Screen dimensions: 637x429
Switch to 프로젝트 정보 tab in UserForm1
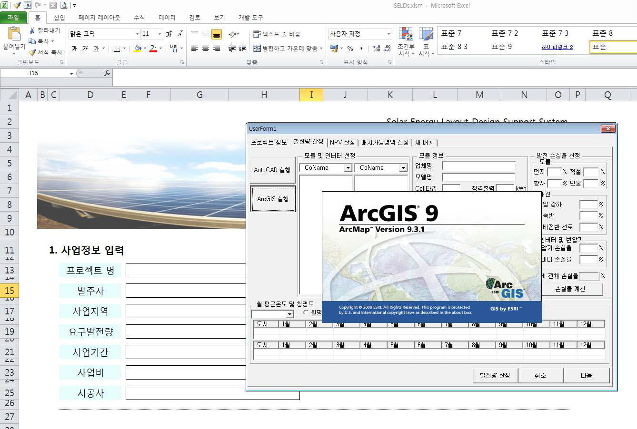(269, 142)
